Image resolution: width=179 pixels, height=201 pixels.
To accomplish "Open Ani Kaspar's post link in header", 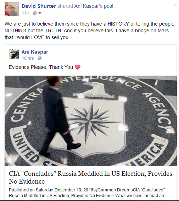I will click(x=94, y=6).
